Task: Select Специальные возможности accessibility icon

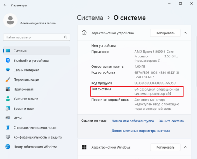Action: [x=8, y=127]
